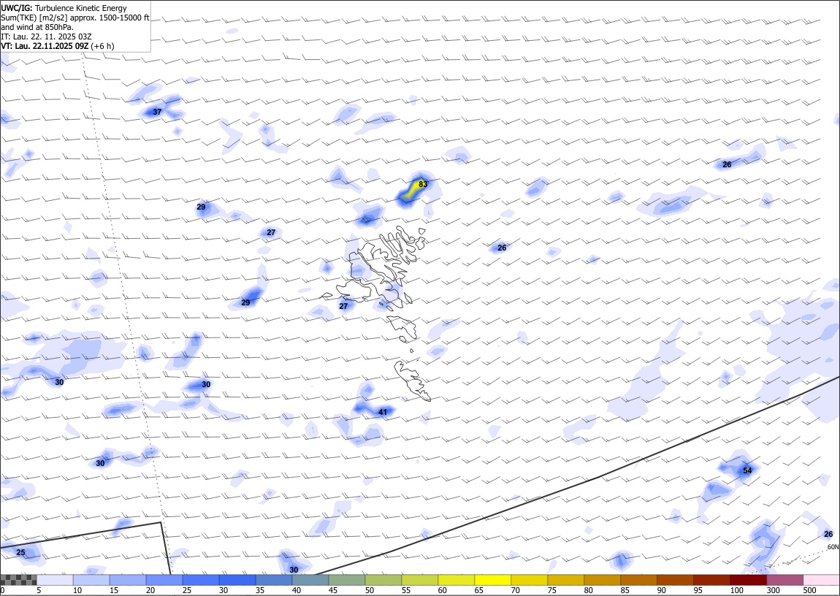This screenshot has width=840, height=596.
Task: Click the legend scale label 100
Action: coord(736,590)
